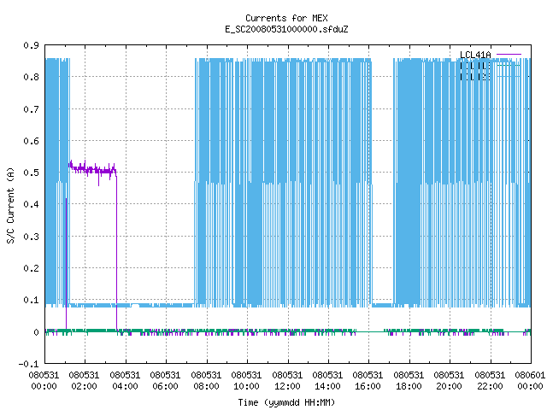Click the '080531 22:00' x-axis tick label

click(x=490, y=381)
